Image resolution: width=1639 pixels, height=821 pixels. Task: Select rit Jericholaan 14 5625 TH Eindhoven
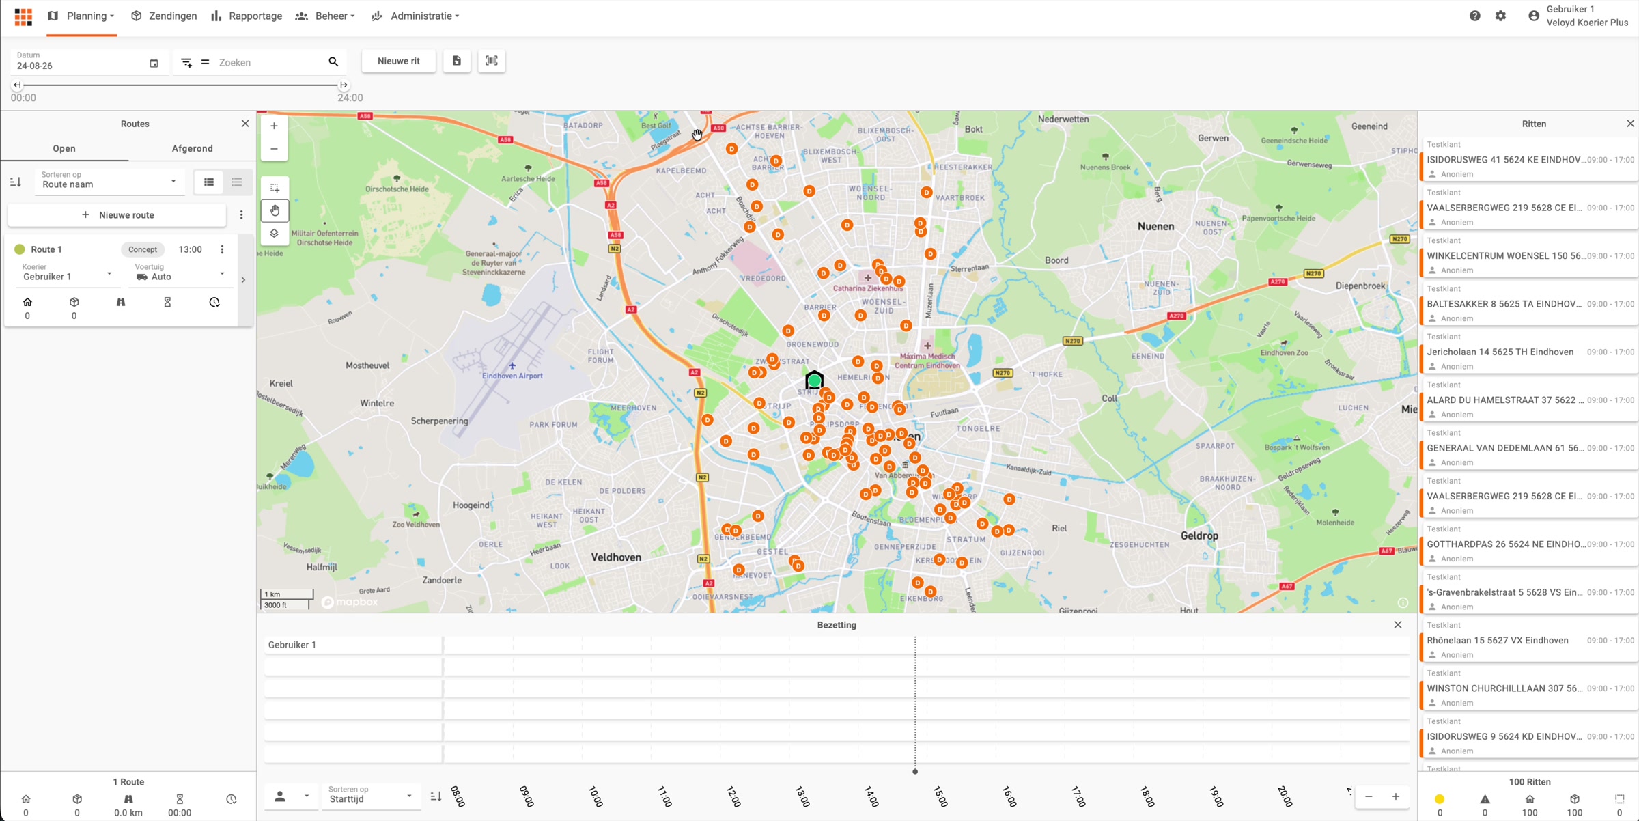1530,352
